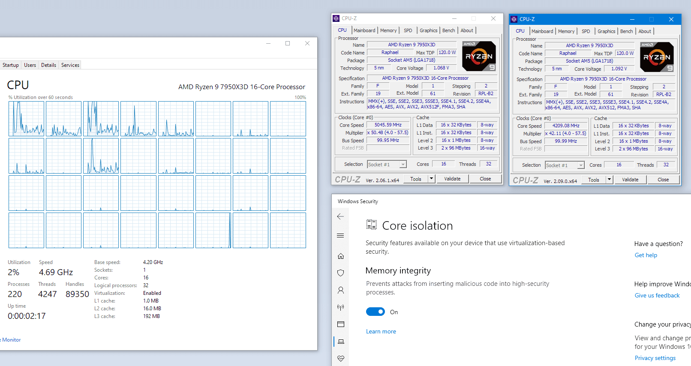Image resolution: width=691 pixels, height=366 pixels.
Task: Click first logical processor graph in Task Manager
Action: pyautogui.click(x=26, y=119)
